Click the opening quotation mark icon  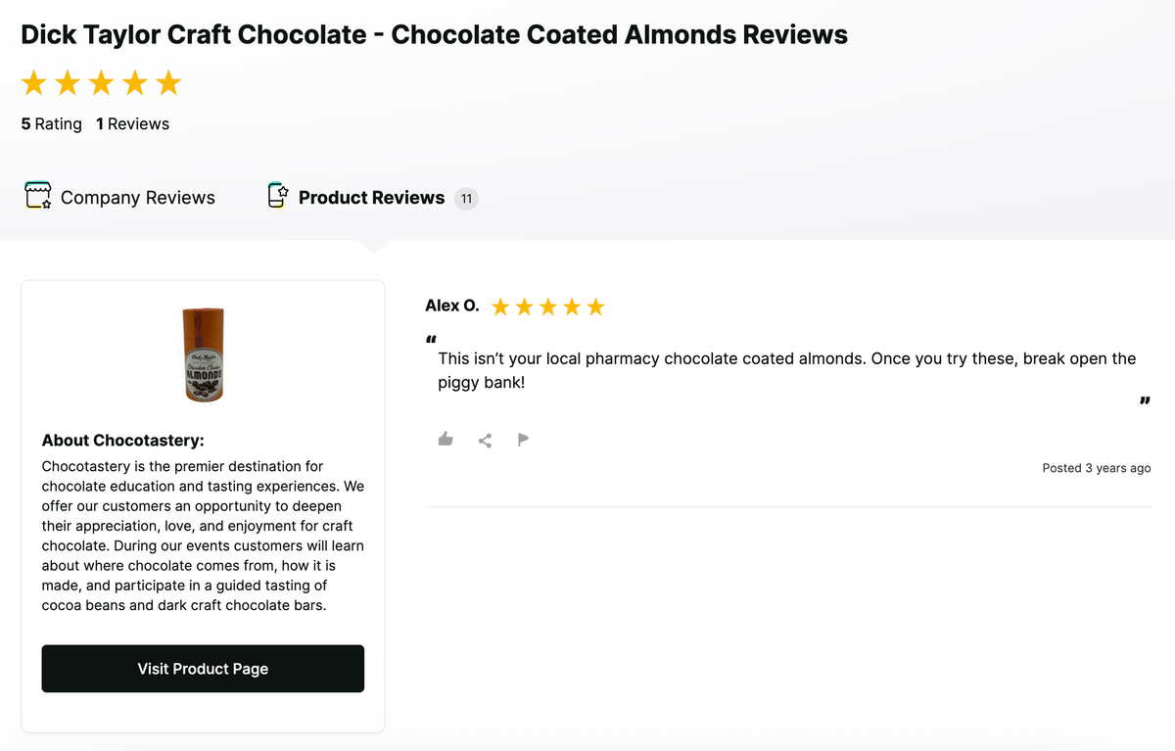click(431, 341)
